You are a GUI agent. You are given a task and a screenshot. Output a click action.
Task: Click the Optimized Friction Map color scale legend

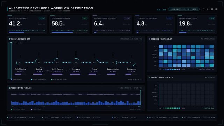point(172,108)
